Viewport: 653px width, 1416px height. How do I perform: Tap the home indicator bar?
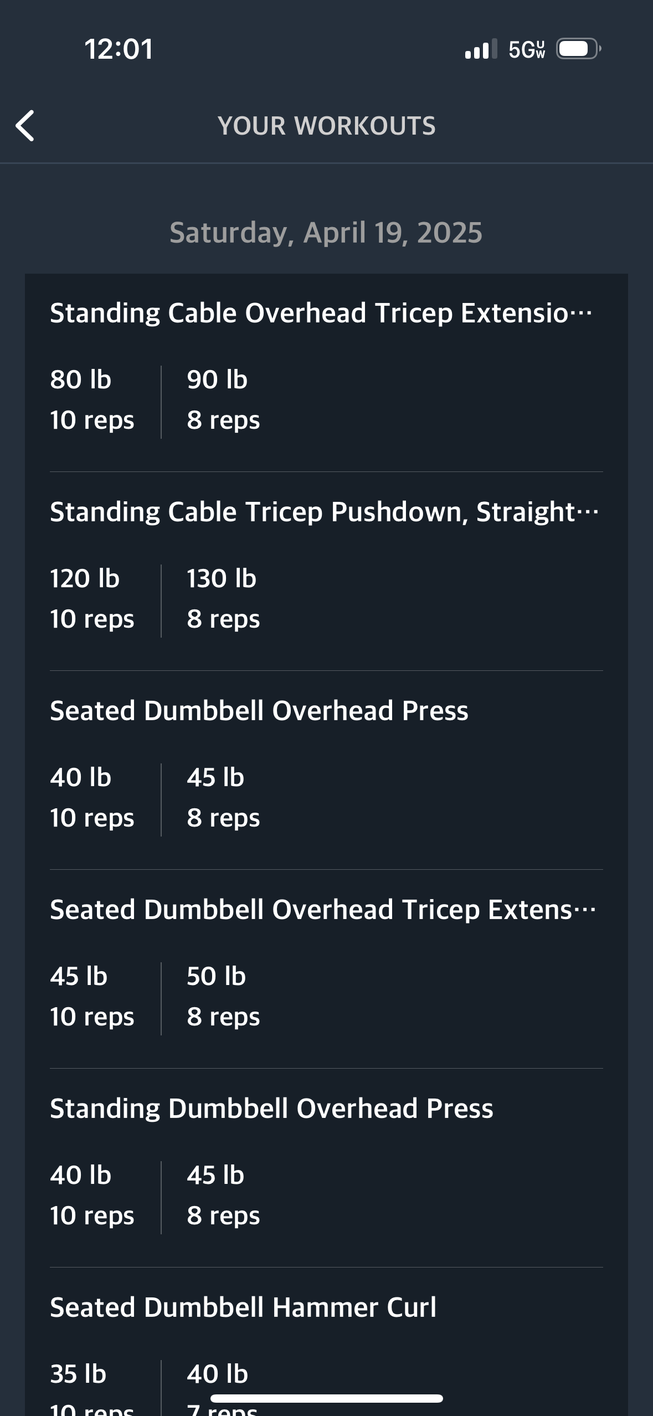pyautogui.click(x=327, y=1399)
